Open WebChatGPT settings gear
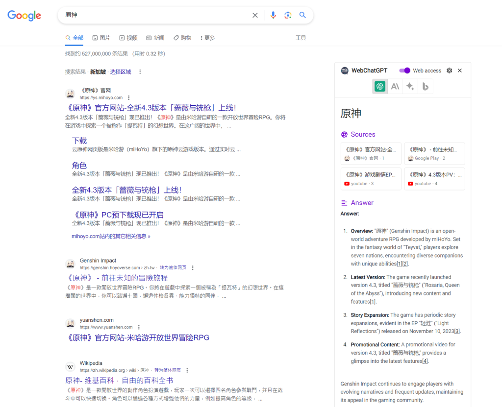Image resolution: width=502 pixels, height=407 pixels. click(x=449, y=71)
